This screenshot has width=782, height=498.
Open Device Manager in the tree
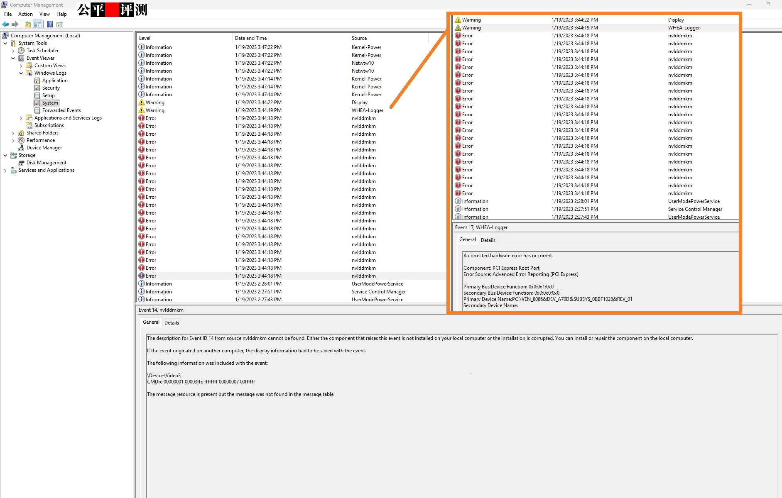tap(44, 148)
